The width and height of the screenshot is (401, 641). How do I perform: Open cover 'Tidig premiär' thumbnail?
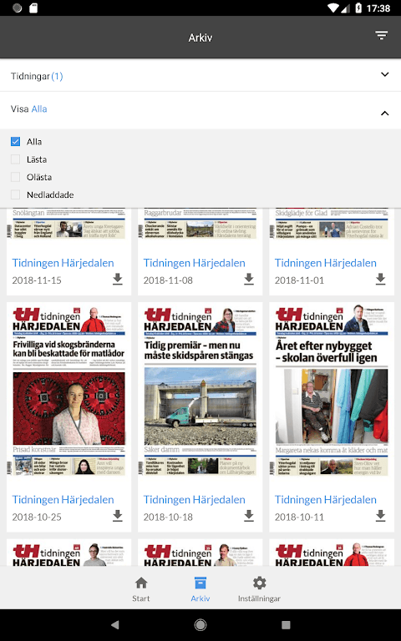[x=200, y=391]
